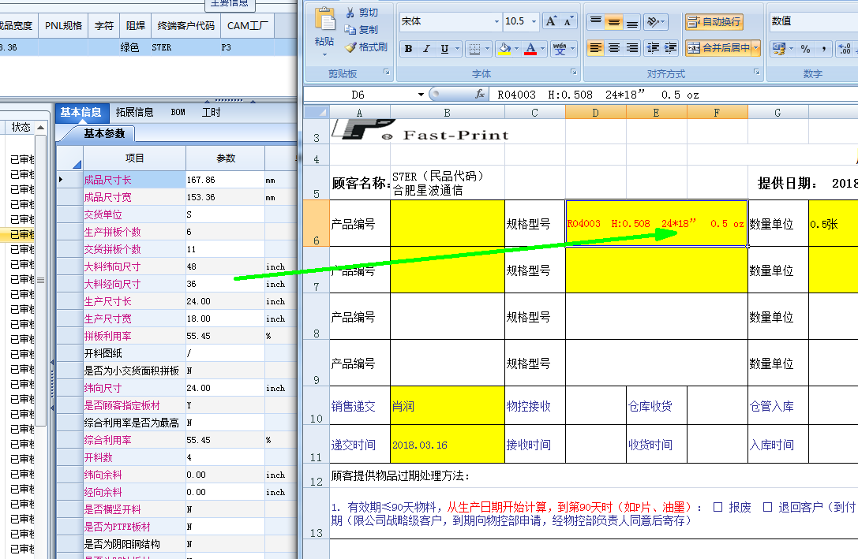Click the Decrease Font Size button
Image resolution: width=858 pixels, height=559 pixels.
pyautogui.click(x=568, y=20)
